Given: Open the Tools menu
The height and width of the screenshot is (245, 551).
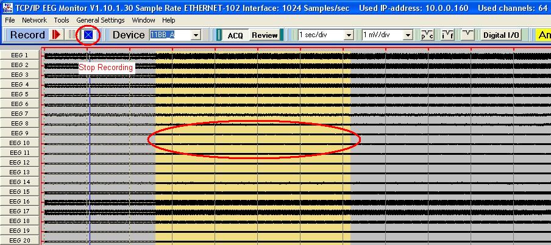Looking at the screenshot, I should click(x=61, y=20).
